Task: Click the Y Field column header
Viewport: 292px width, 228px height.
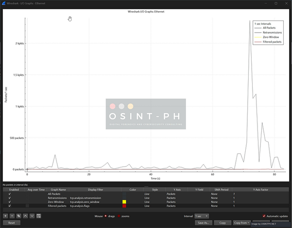Action: click(x=199, y=190)
